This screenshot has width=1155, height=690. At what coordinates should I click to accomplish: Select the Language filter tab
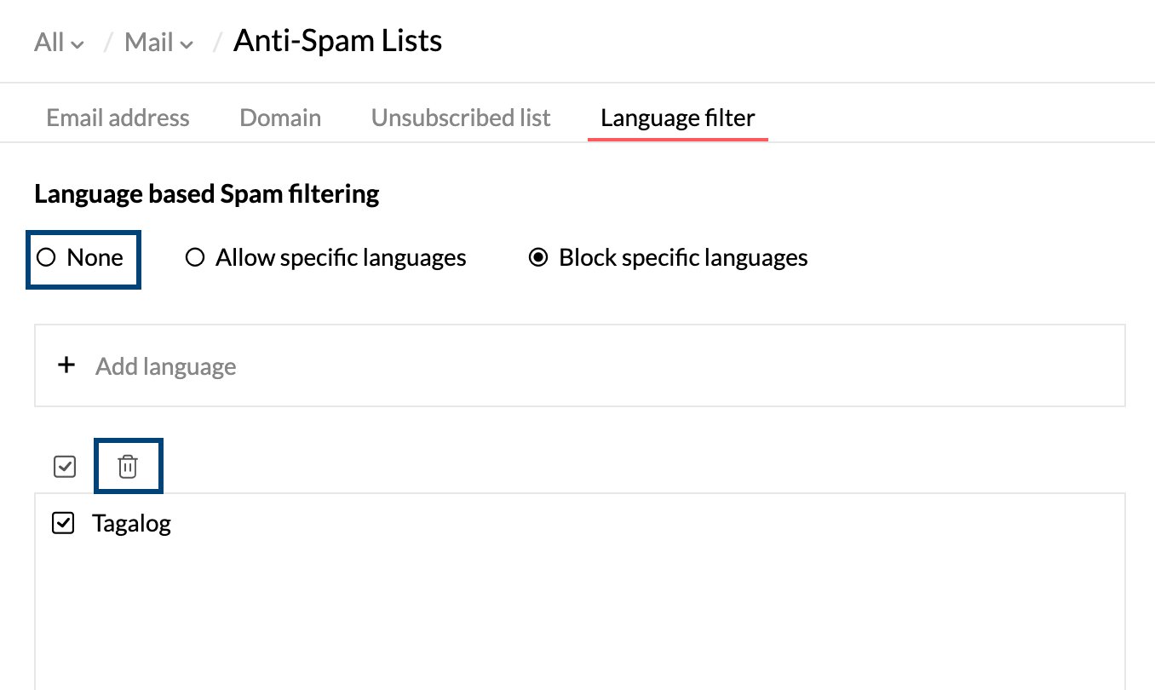(678, 118)
